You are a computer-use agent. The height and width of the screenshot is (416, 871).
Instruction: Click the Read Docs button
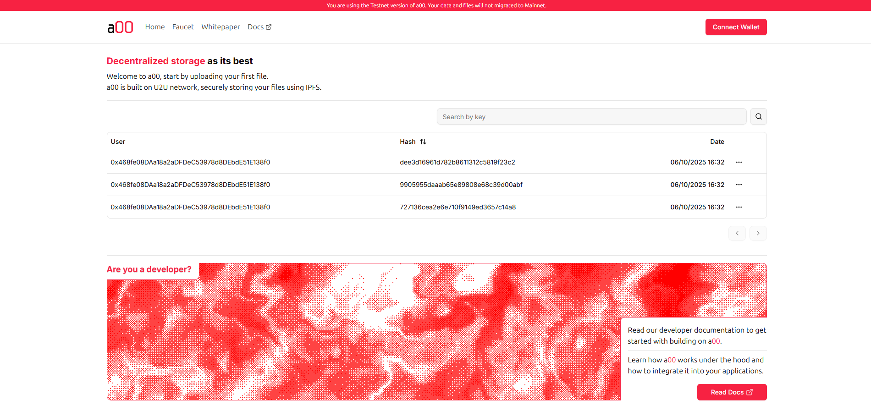point(732,392)
